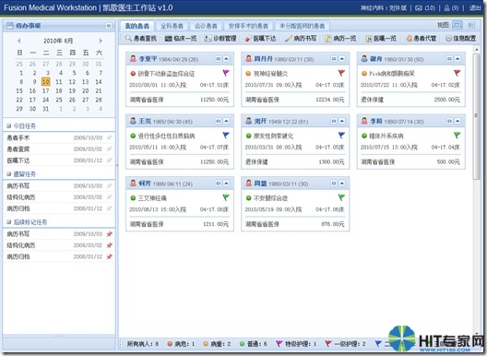Select highlighted date 10 in calendar
The width and height of the screenshot is (487, 356).
point(46,82)
